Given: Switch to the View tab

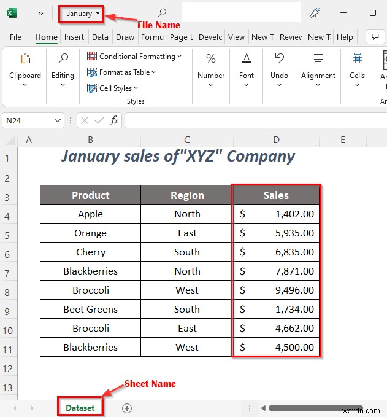Looking at the screenshot, I should click(236, 37).
